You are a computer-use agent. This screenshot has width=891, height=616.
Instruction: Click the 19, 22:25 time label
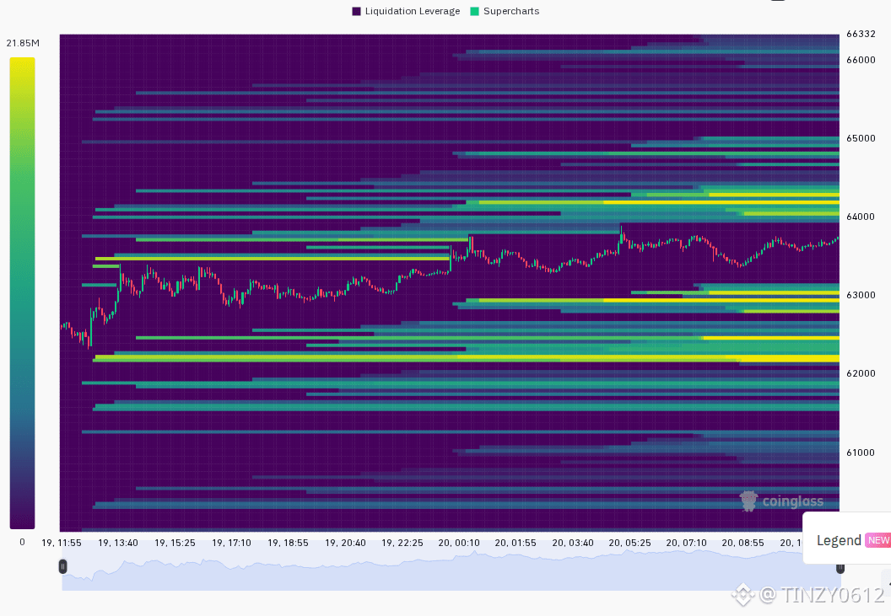click(x=402, y=543)
